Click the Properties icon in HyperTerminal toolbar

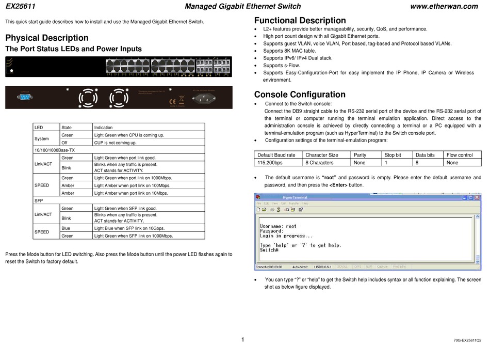301,210
